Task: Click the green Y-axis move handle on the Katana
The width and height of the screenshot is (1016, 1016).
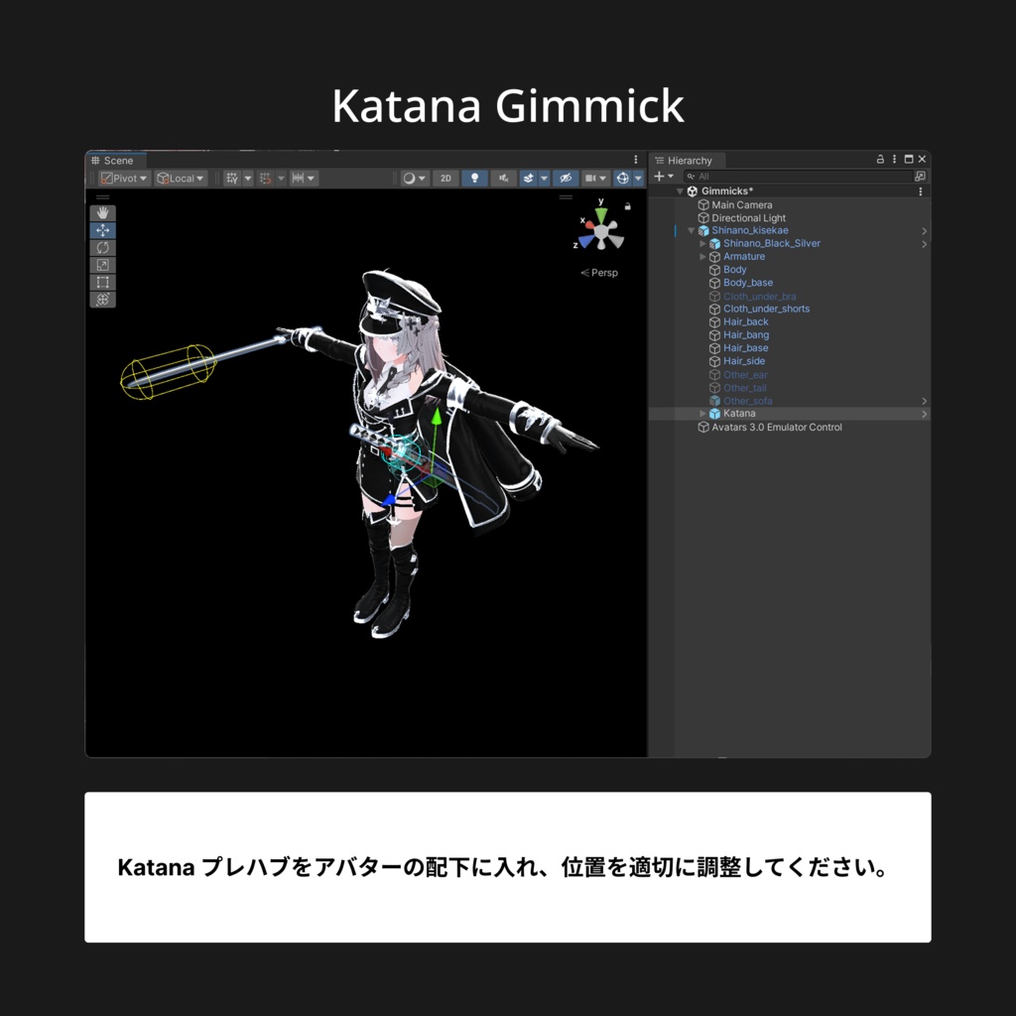Action: click(437, 417)
